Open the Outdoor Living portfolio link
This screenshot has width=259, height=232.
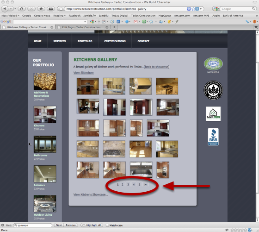point(43,215)
